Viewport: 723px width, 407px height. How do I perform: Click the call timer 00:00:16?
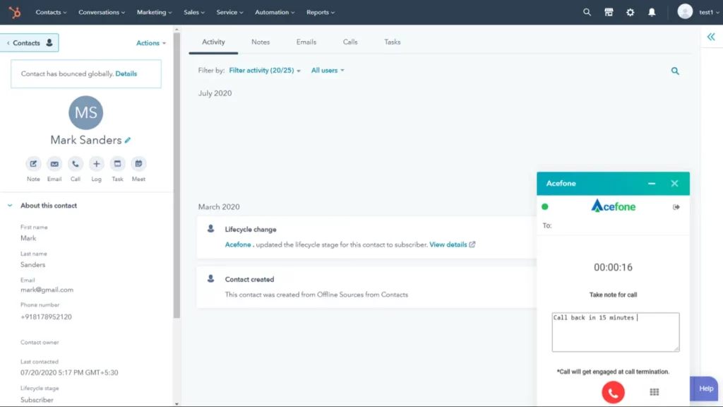(613, 267)
